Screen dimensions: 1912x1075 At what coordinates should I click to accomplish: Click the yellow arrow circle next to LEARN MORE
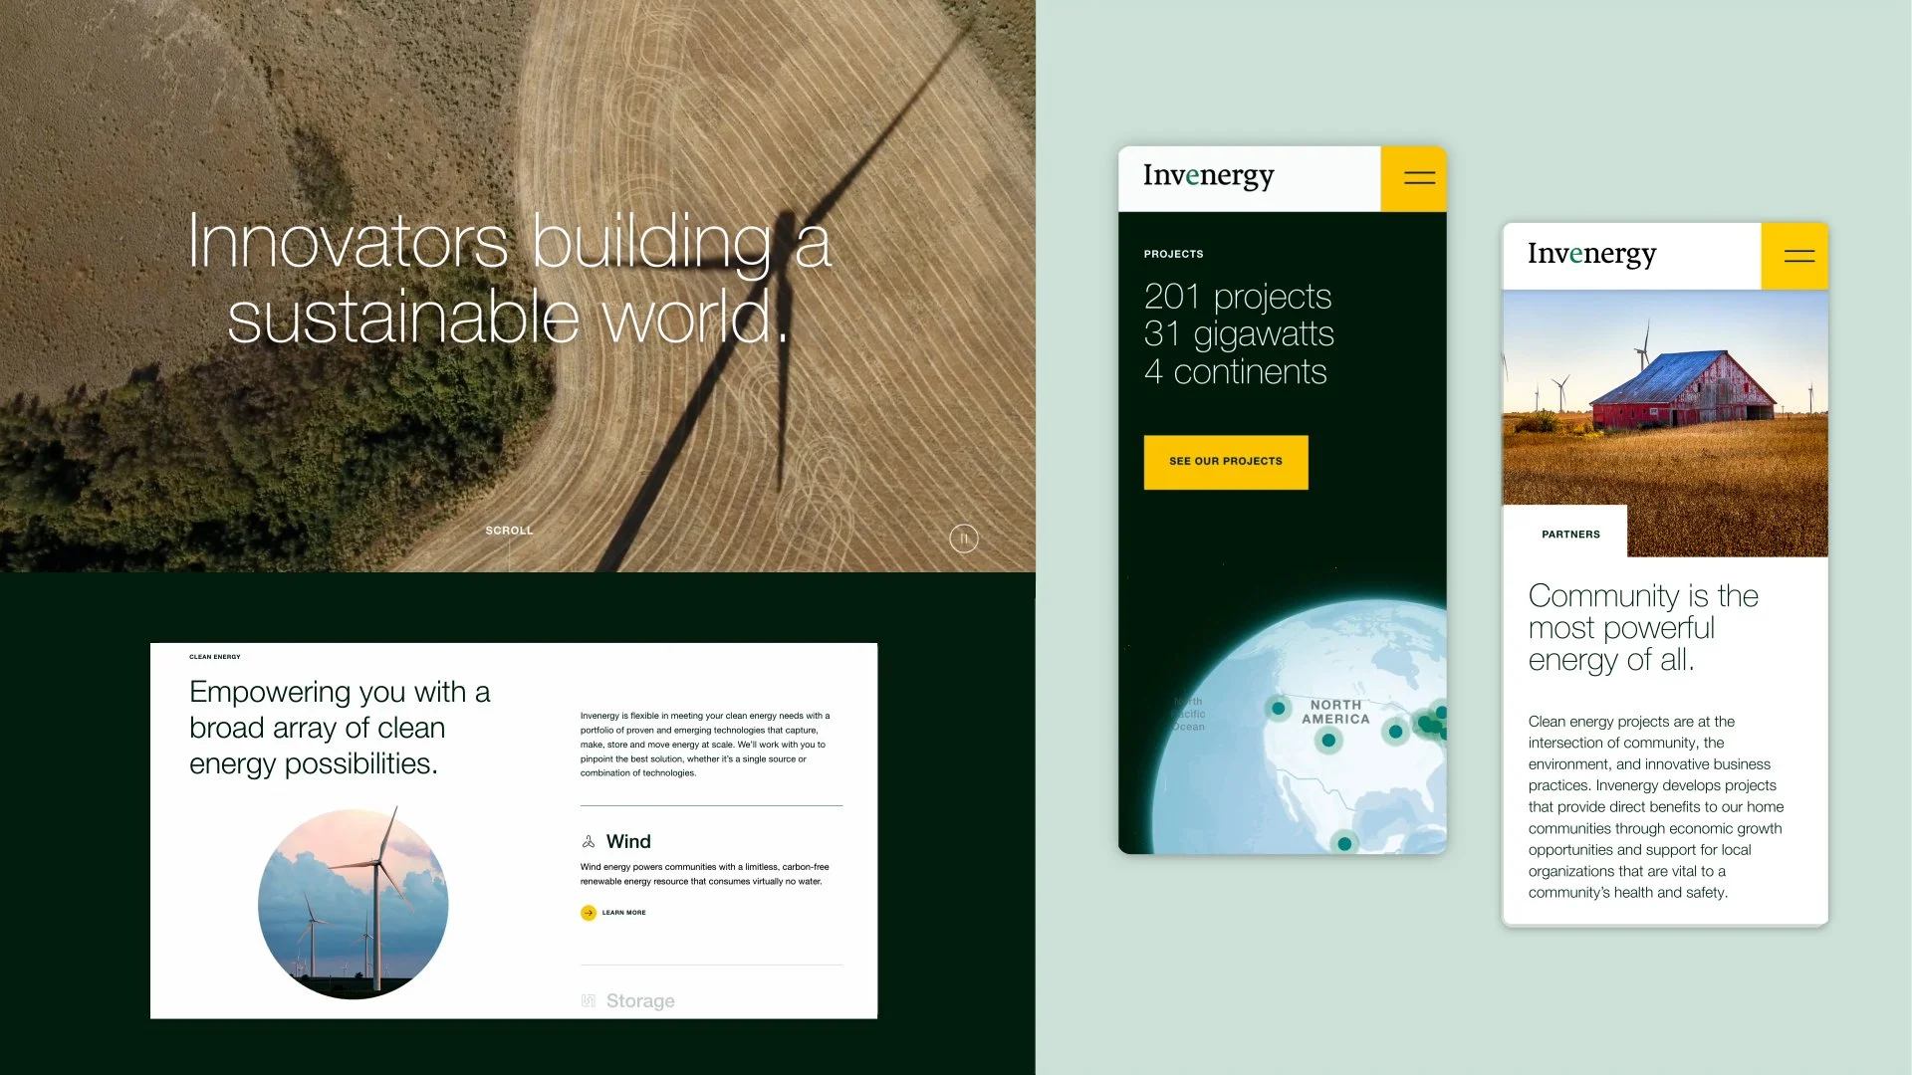coord(588,913)
